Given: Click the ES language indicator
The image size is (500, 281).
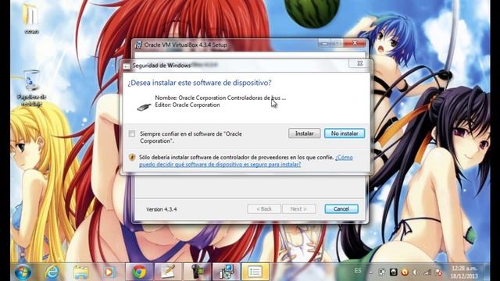Looking at the screenshot, I should (x=358, y=271).
